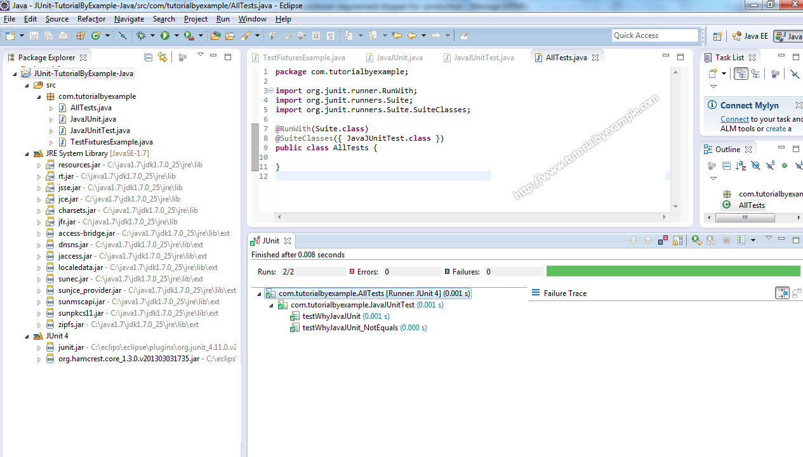The height and width of the screenshot is (457, 803).
Task: Toggle Scheduled presentation in Task List
Action: 755,74
